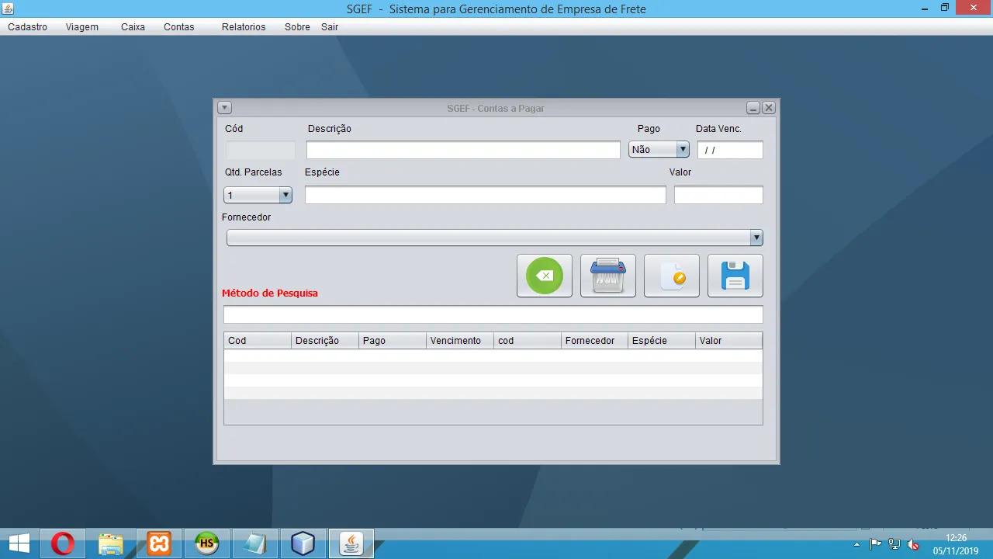Open the Windows Start menu
993x559 pixels.
coord(19,543)
